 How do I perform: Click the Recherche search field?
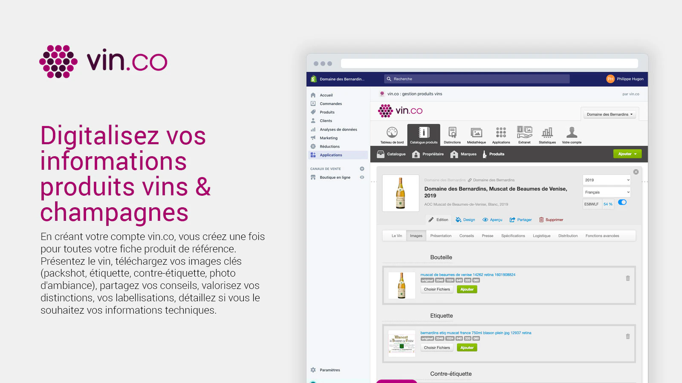coord(477,79)
